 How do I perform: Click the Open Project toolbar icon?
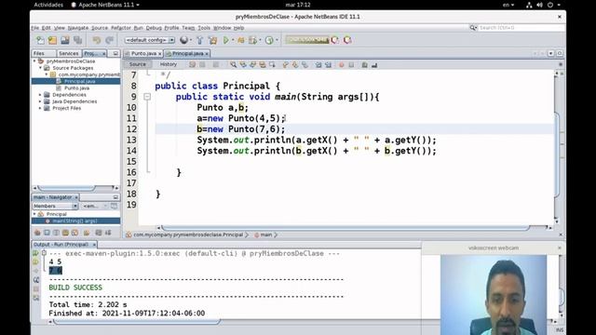pos(65,40)
